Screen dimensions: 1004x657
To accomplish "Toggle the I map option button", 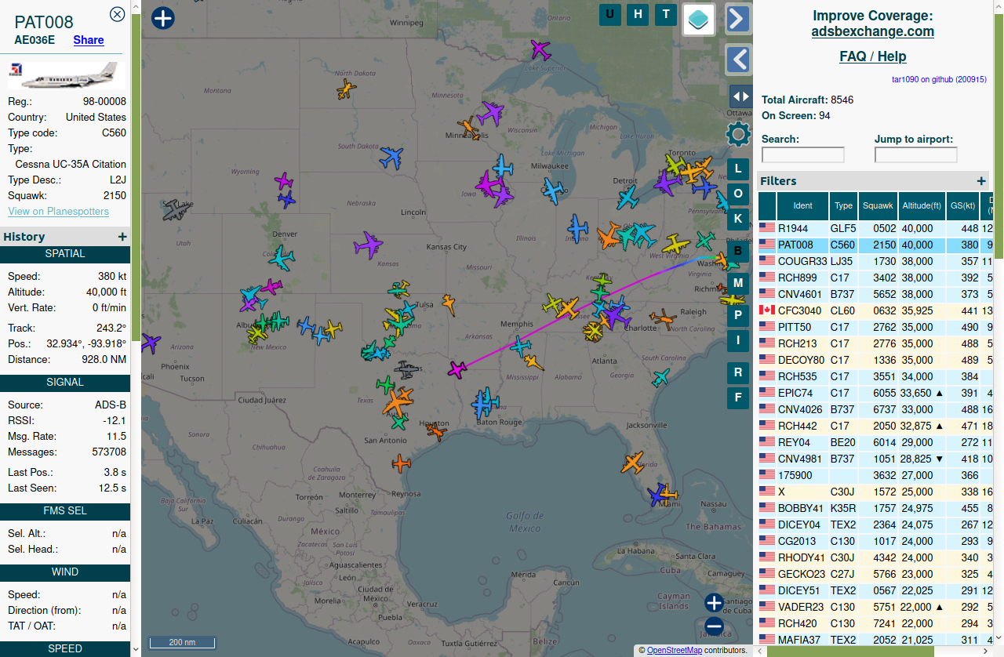I will click(738, 340).
